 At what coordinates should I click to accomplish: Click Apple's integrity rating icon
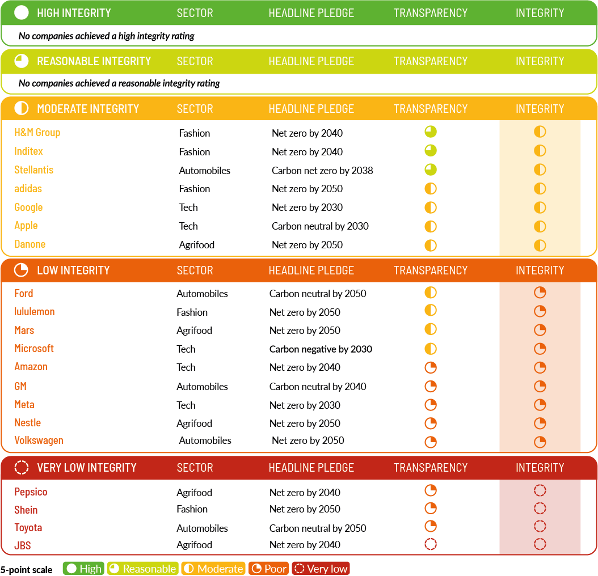(x=540, y=226)
